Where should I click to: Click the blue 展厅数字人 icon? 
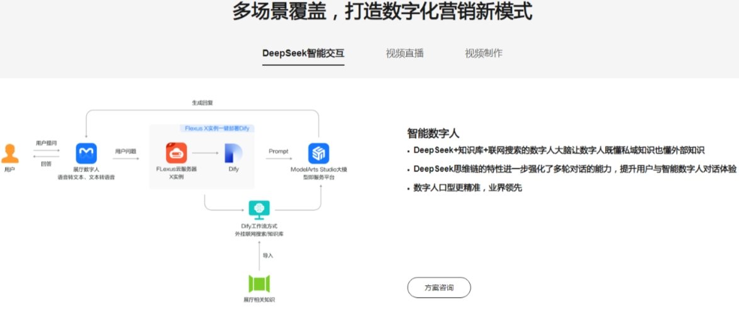coord(86,153)
